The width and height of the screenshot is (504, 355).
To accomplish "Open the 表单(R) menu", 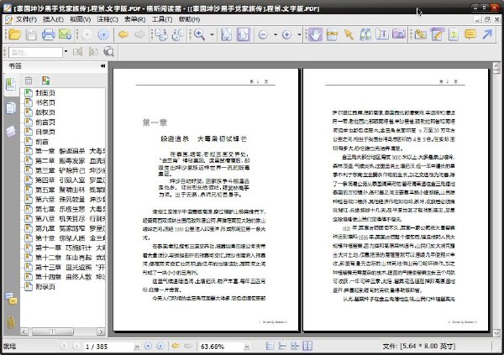I will pyautogui.click(x=134, y=19).
